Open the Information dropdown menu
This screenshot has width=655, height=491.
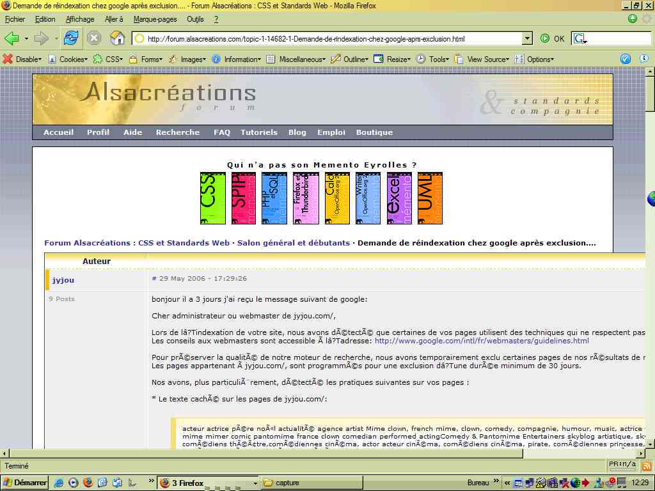click(x=237, y=59)
